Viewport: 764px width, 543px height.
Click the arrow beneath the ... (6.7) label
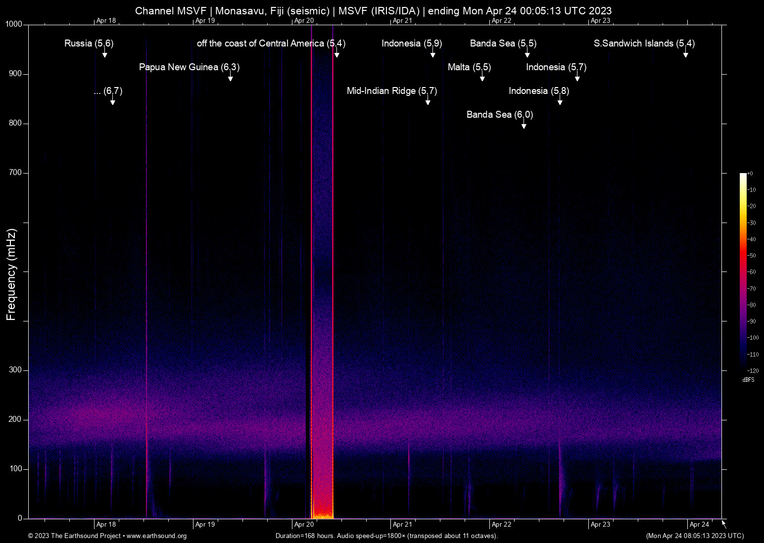112,101
